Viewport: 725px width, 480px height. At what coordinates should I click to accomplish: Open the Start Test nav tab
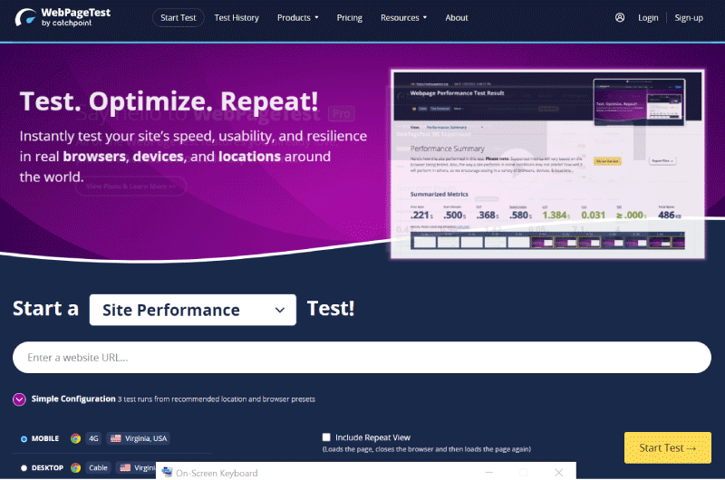pyautogui.click(x=178, y=17)
